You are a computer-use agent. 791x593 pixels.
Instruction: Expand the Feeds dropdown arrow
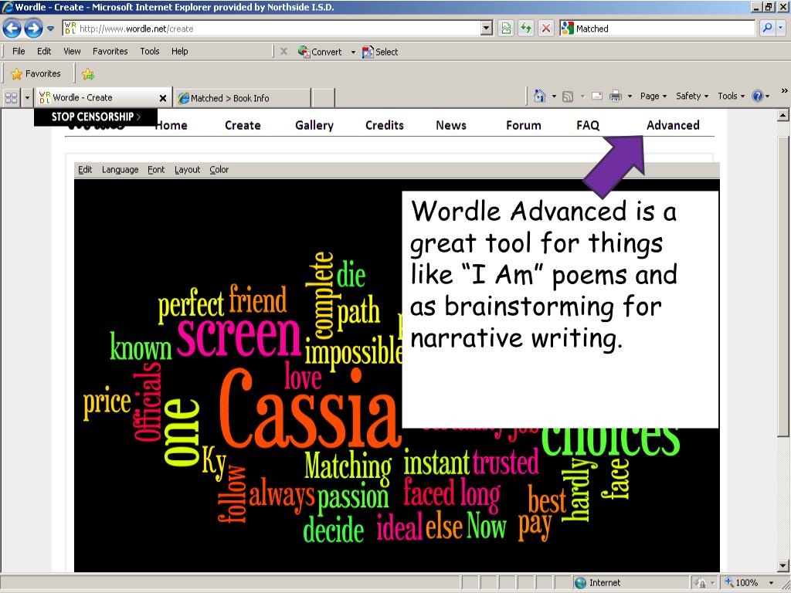point(582,97)
